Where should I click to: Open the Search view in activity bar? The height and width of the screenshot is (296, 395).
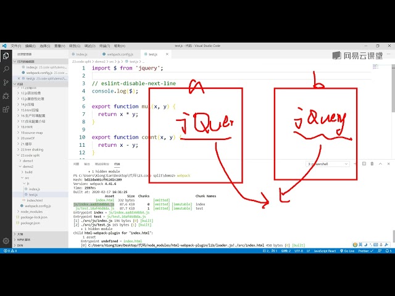6,69
